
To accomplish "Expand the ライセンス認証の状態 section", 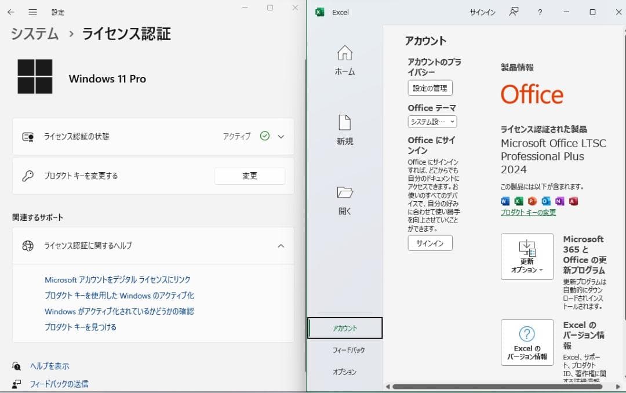I will pyautogui.click(x=281, y=137).
